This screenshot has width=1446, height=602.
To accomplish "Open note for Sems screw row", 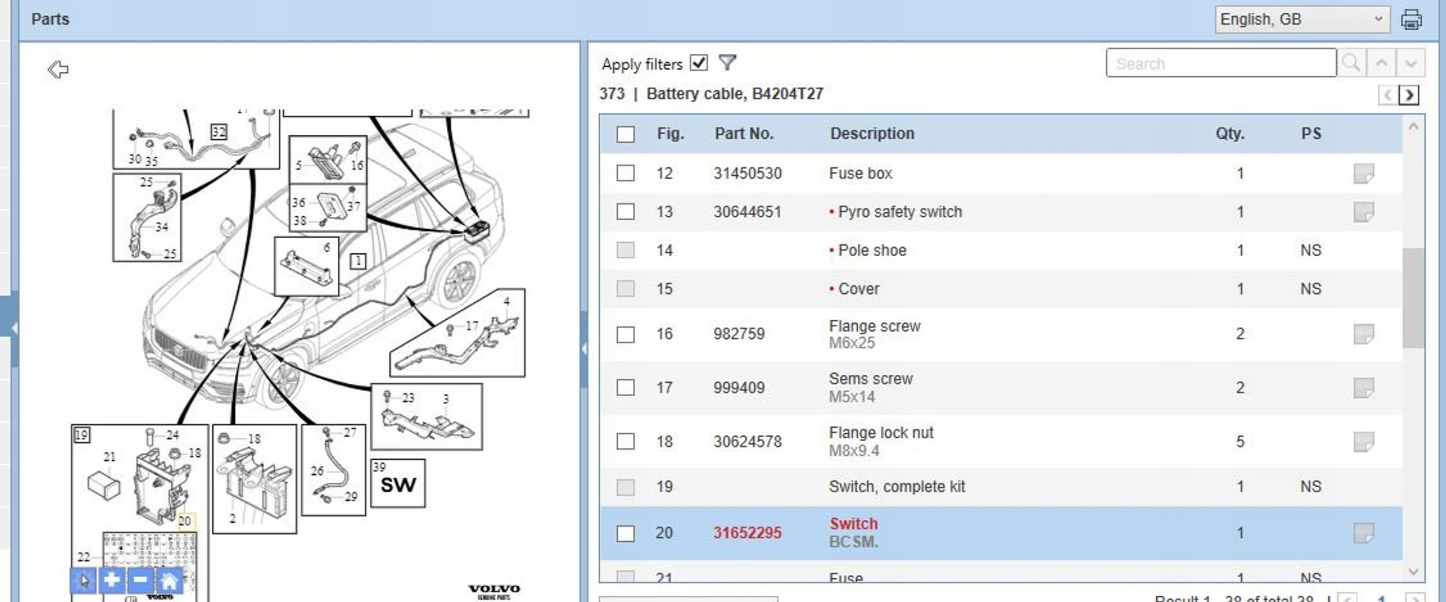I will pyautogui.click(x=1363, y=388).
